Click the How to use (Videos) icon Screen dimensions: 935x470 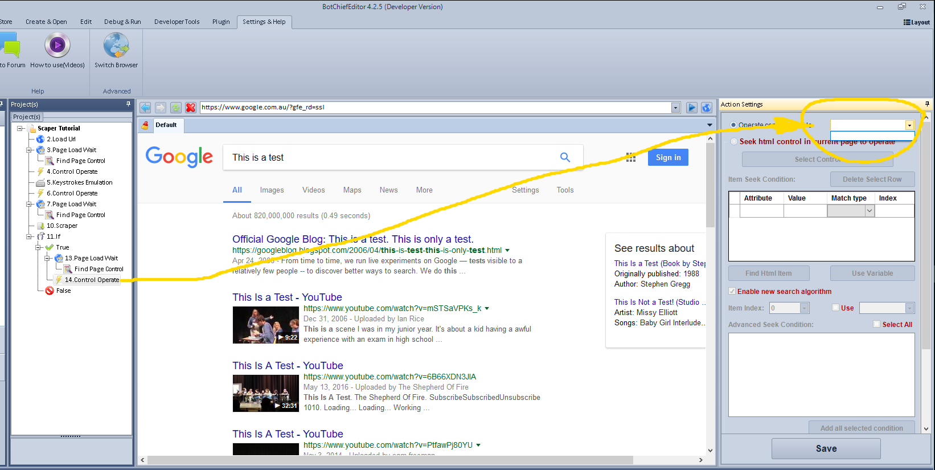point(58,46)
